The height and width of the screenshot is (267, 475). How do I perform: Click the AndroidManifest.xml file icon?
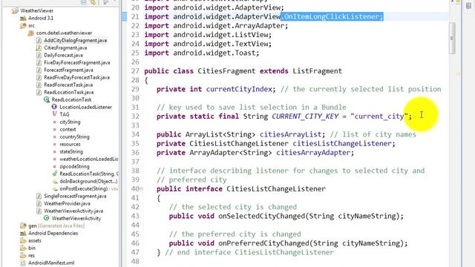tap(23, 263)
